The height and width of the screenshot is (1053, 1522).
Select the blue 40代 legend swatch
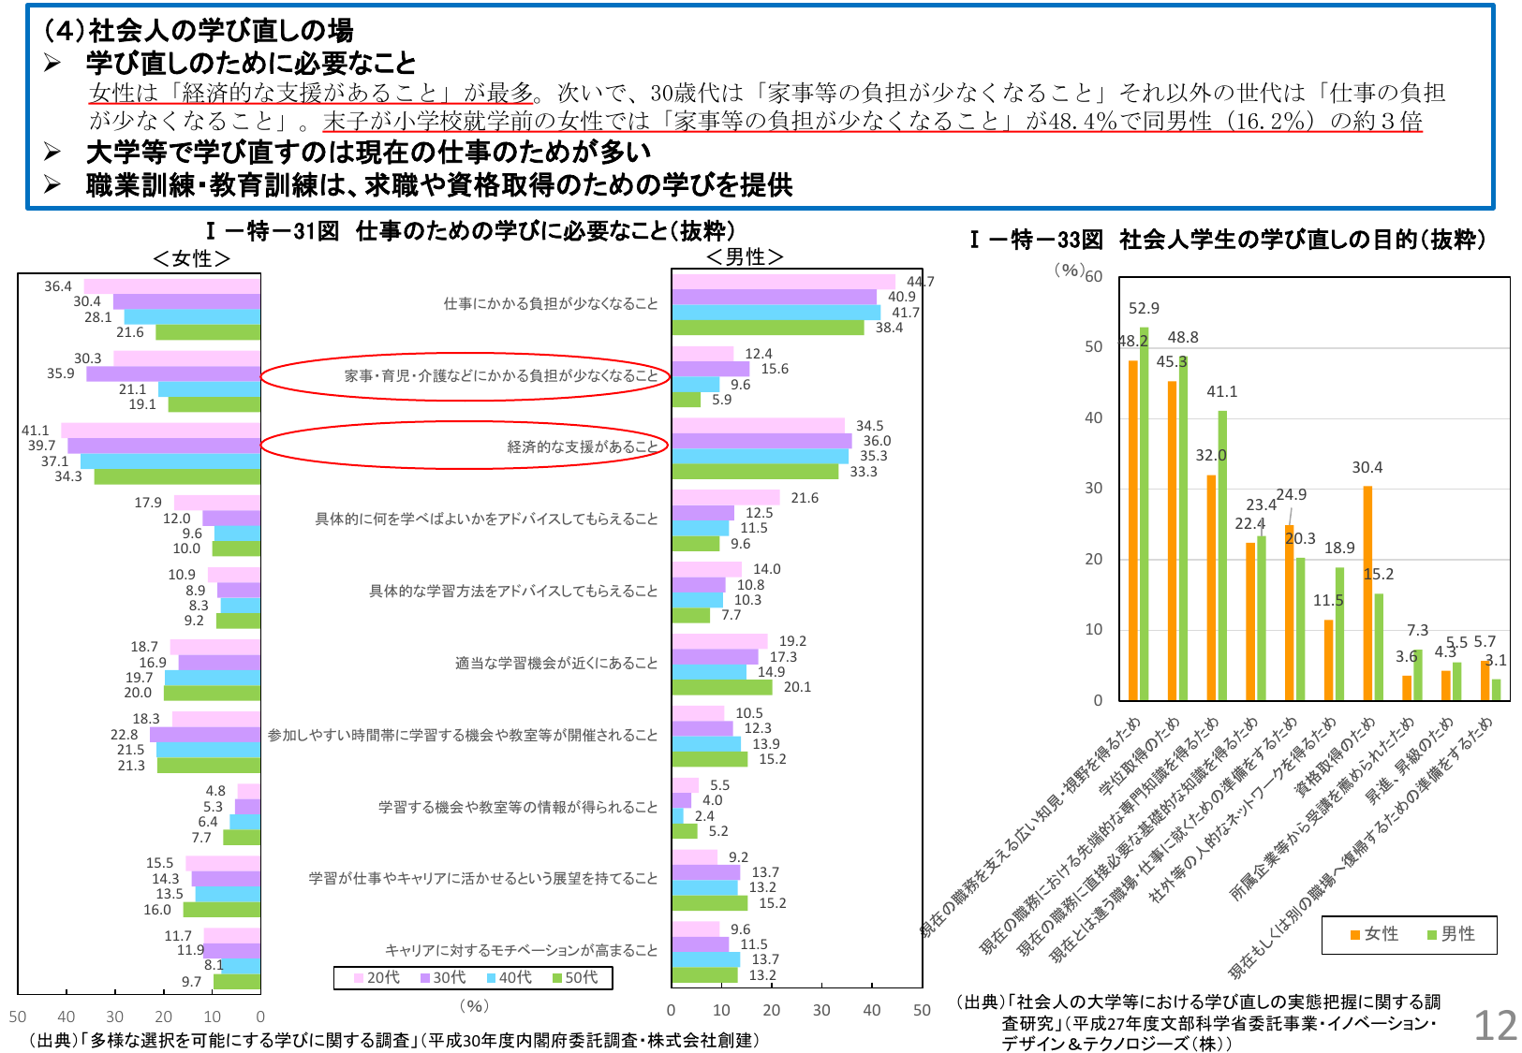(491, 978)
